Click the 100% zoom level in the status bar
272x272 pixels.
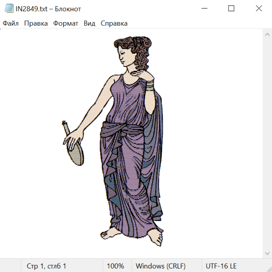tap(115, 266)
